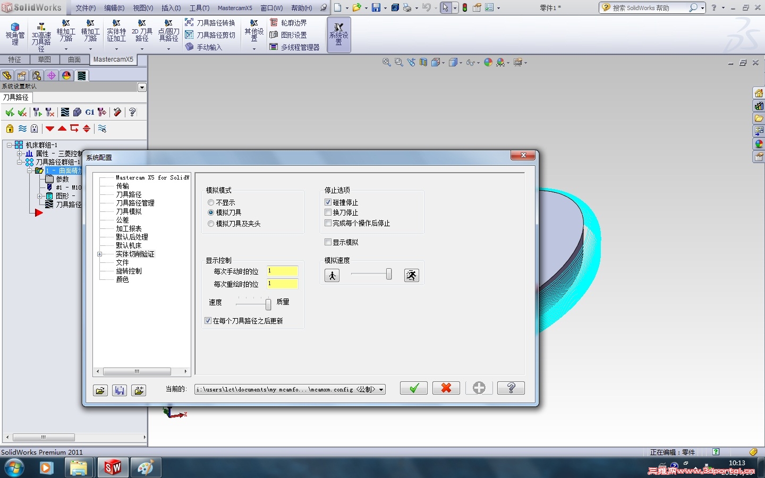Check the 完成每个操作后停止 checkbox
The height and width of the screenshot is (478, 765).
coord(328,223)
